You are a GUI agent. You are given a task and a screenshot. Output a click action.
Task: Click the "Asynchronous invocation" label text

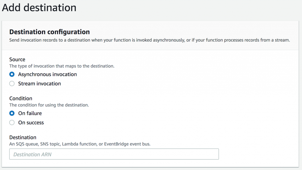point(47,74)
